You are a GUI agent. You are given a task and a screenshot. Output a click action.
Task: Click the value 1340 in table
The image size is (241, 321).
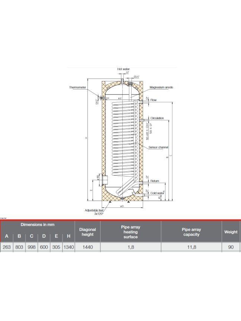(69, 247)
